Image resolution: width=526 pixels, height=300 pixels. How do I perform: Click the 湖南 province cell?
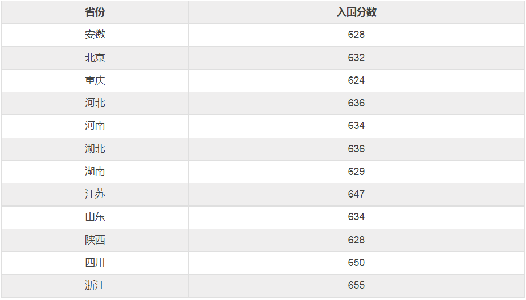(95, 172)
